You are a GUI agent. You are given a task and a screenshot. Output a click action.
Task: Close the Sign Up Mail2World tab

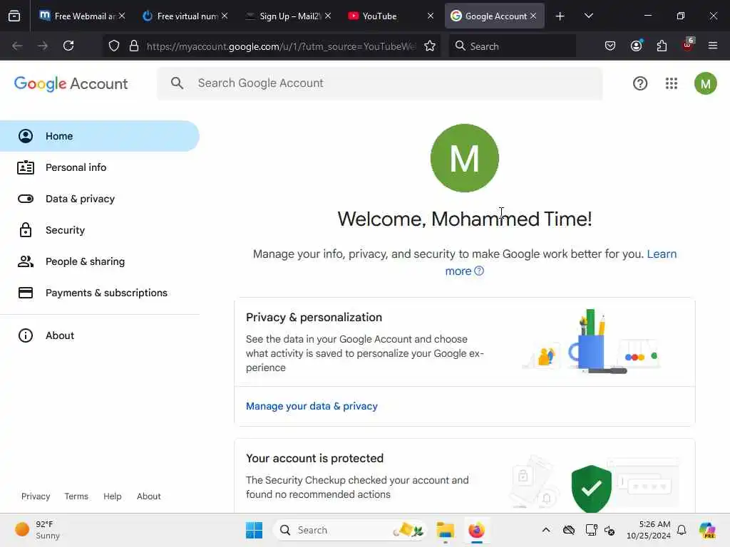click(x=328, y=16)
